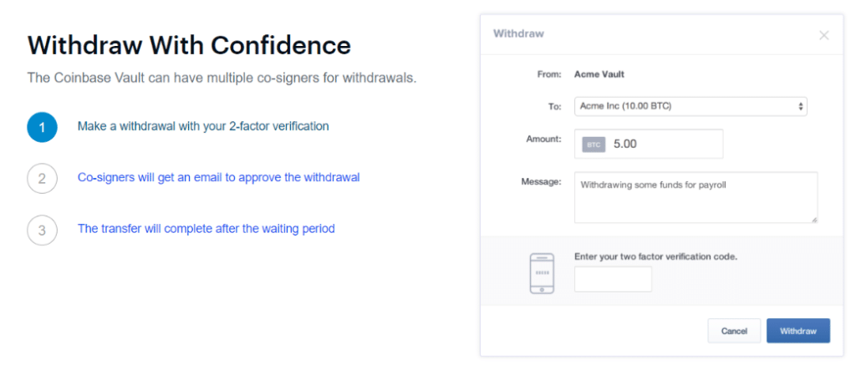856x370 pixels.
Task: Click the blue step 1 circle
Action: click(x=42, y=127)
